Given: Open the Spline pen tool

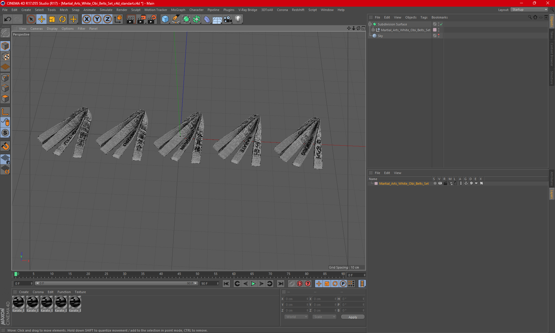Looking at the screenshot, I should pyautogui.click(x=176, y=19).
